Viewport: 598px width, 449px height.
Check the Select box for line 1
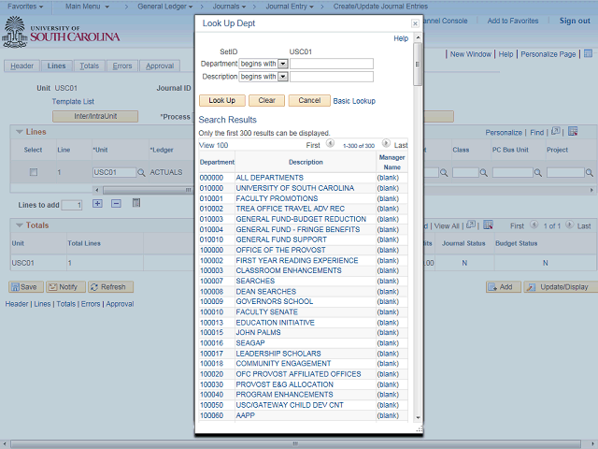pos(34,172)
